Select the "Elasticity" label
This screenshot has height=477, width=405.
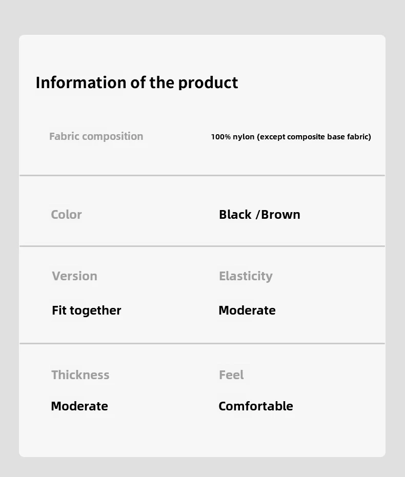[246, 276]
